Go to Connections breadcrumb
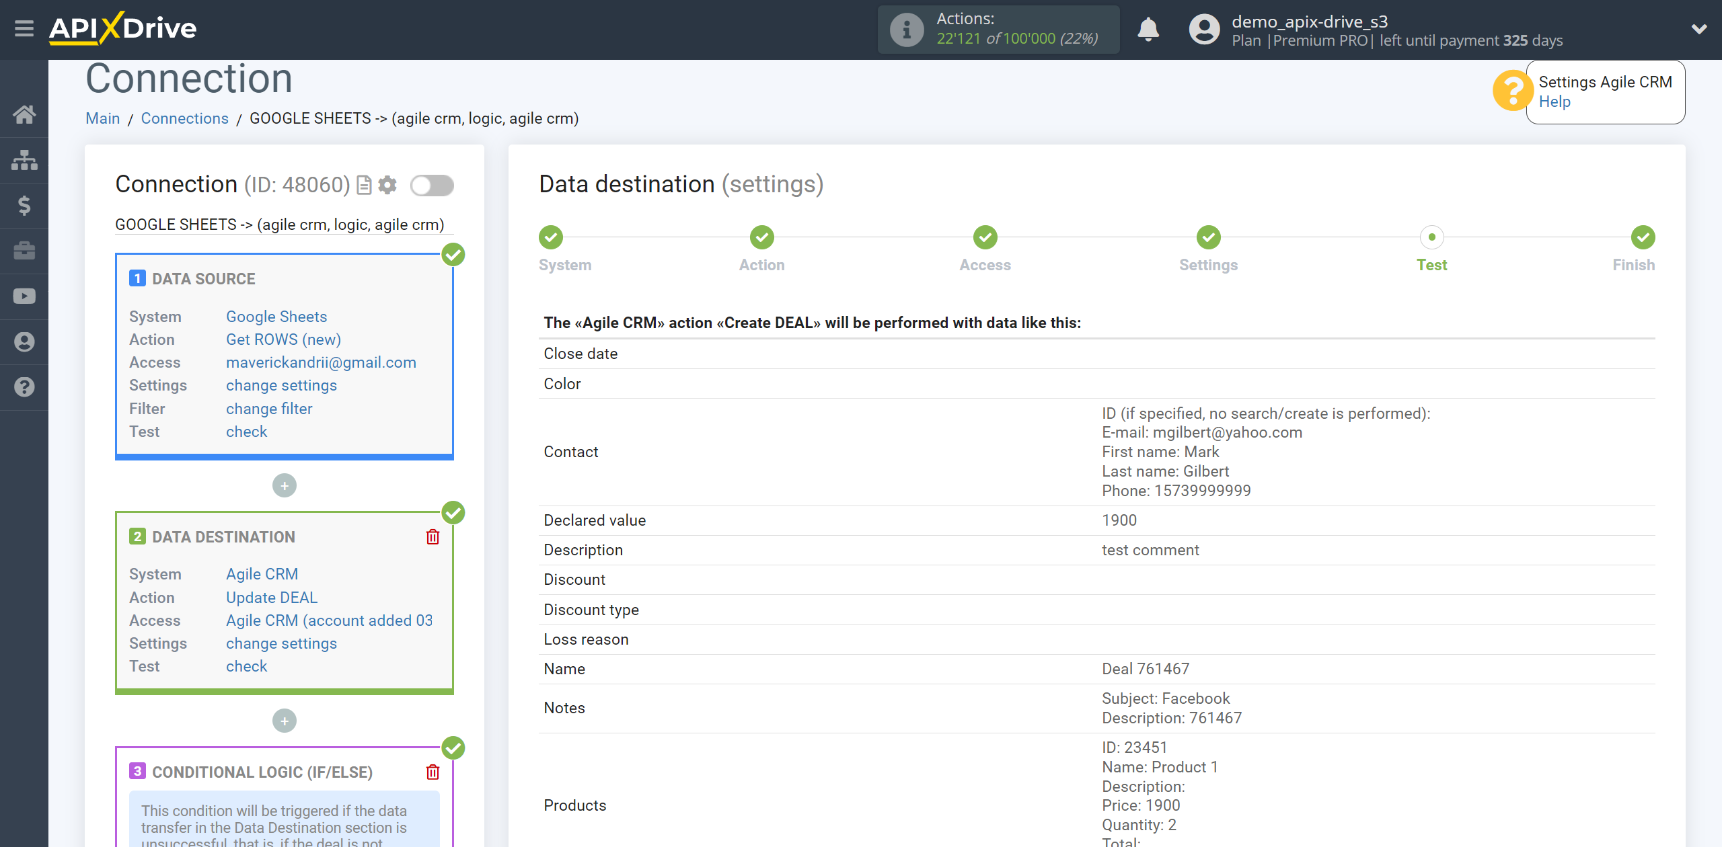1722x847 pixels. pos(184,118)
